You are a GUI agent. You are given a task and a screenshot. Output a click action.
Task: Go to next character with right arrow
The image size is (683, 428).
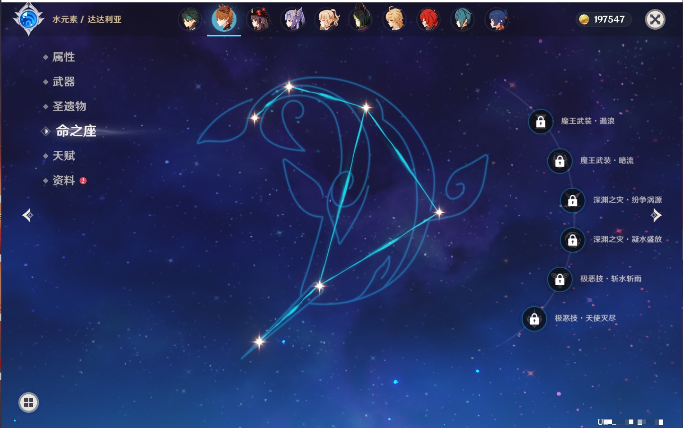pos(656,216)
